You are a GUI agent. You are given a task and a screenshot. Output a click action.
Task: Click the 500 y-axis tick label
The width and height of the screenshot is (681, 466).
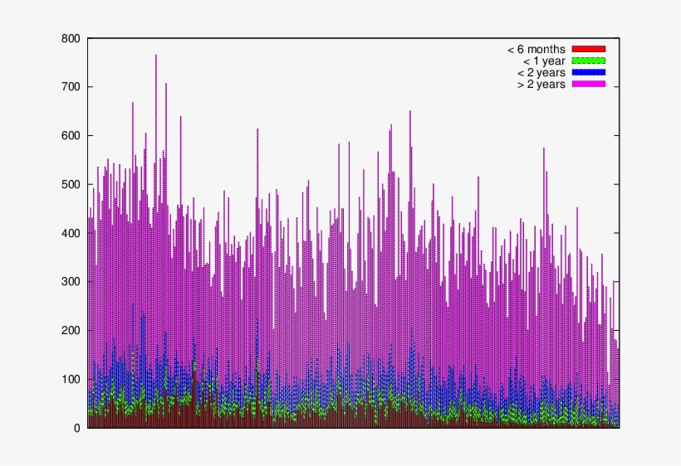(x=70, y=184)
